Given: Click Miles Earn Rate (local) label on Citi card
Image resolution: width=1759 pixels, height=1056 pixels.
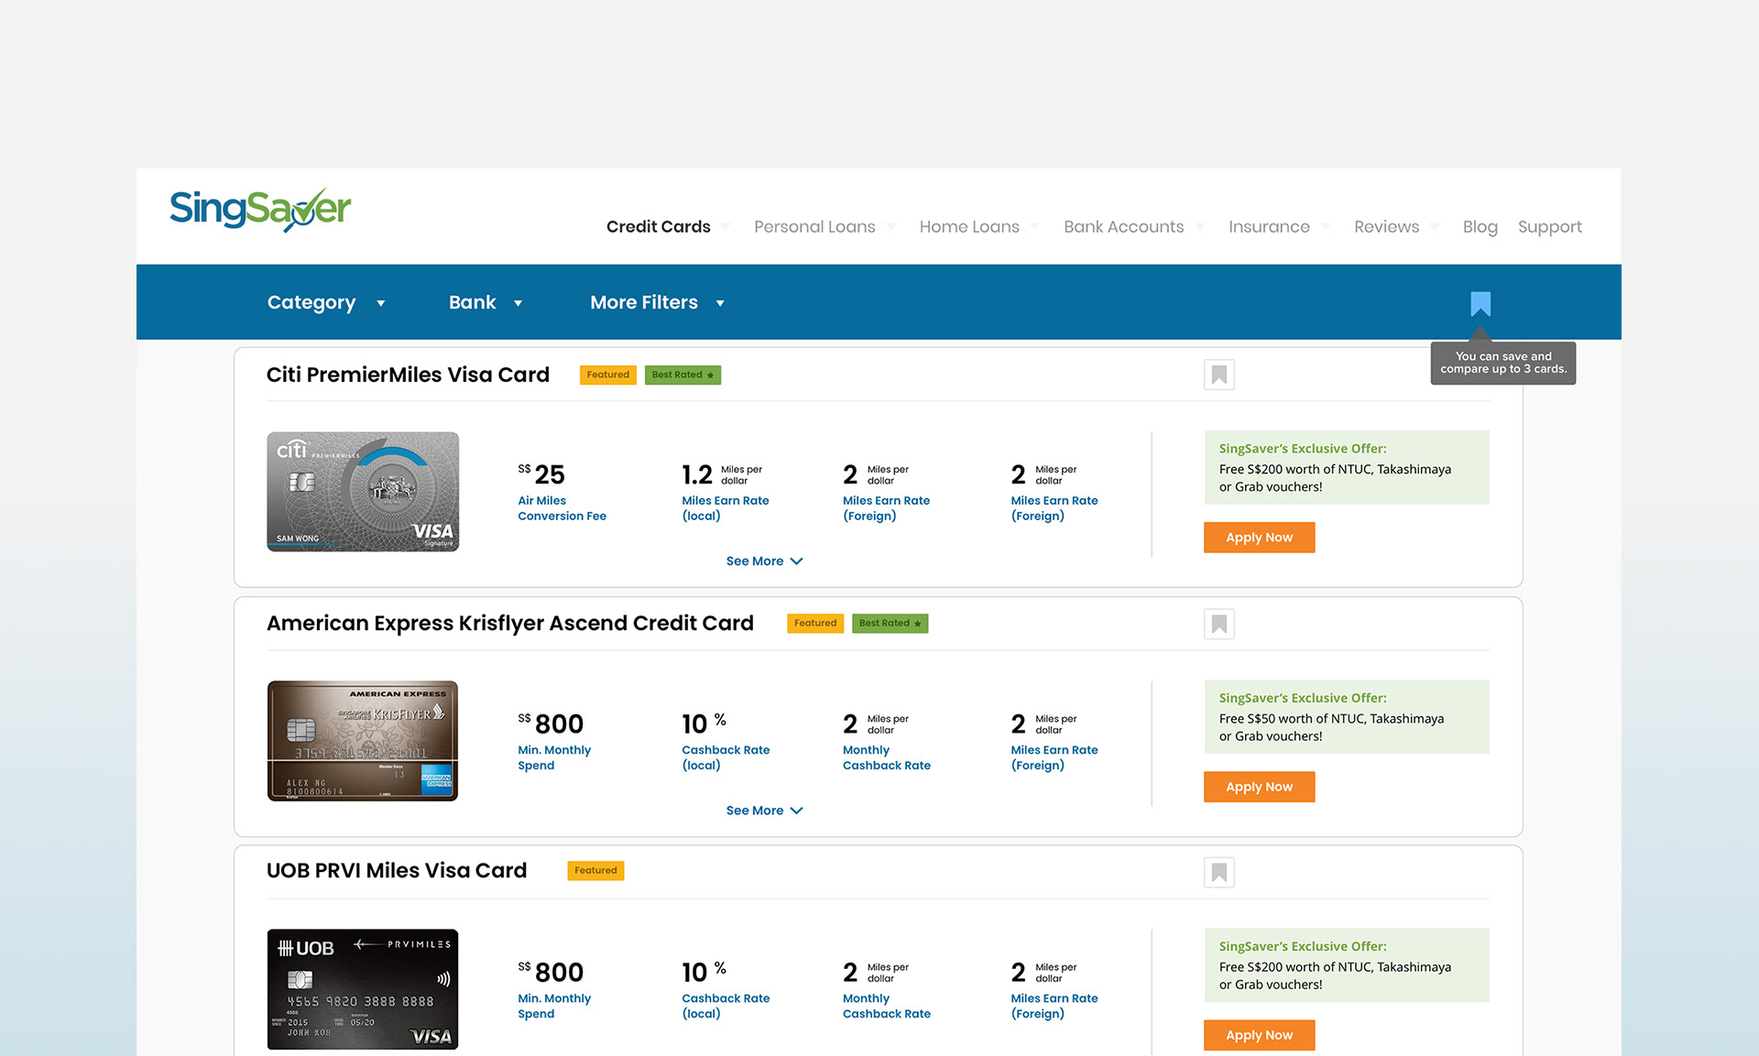Looking at the screenshot, I should pyautogui.click(x=725, y=508).
